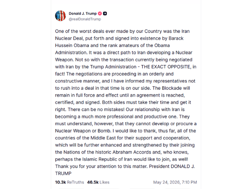Click the bold 10.3k count number
This screenshot has width=252, height=189.
(x=60, y=182)
